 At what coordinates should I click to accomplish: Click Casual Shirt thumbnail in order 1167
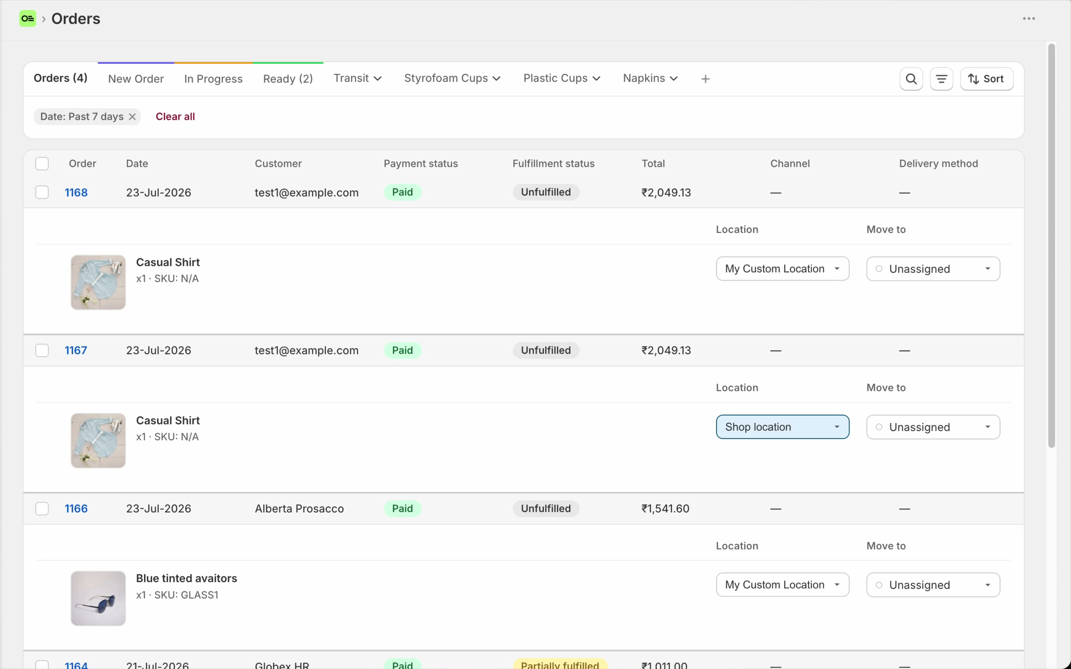[98, 441]
